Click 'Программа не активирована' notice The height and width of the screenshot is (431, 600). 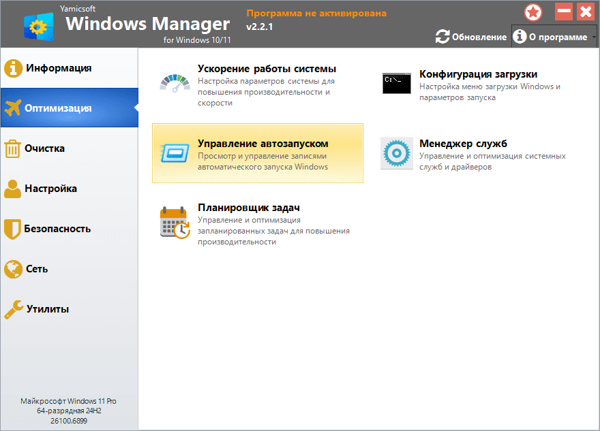(x=316, y=14)
